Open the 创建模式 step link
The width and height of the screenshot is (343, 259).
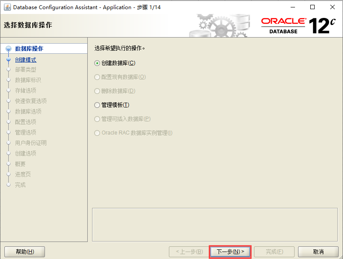pos(26,60)
